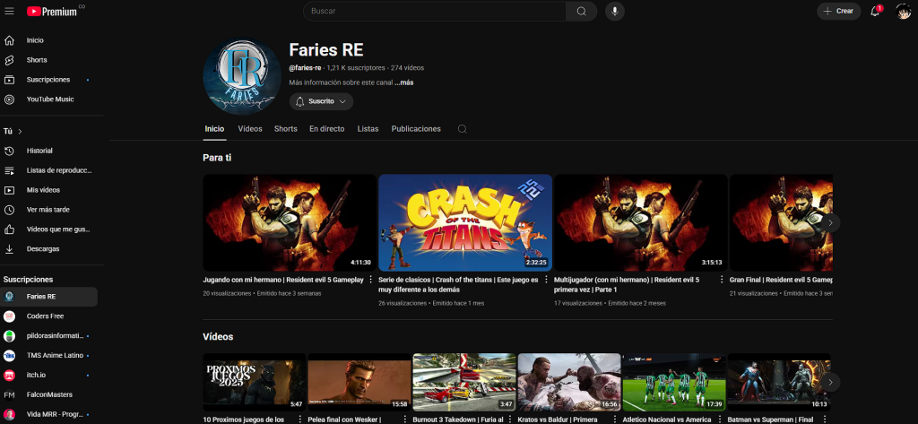The width and height of the screenshot is (918, 424).
Task: Switch to Shorts channel tab
Action: click(x=286, y=129)
